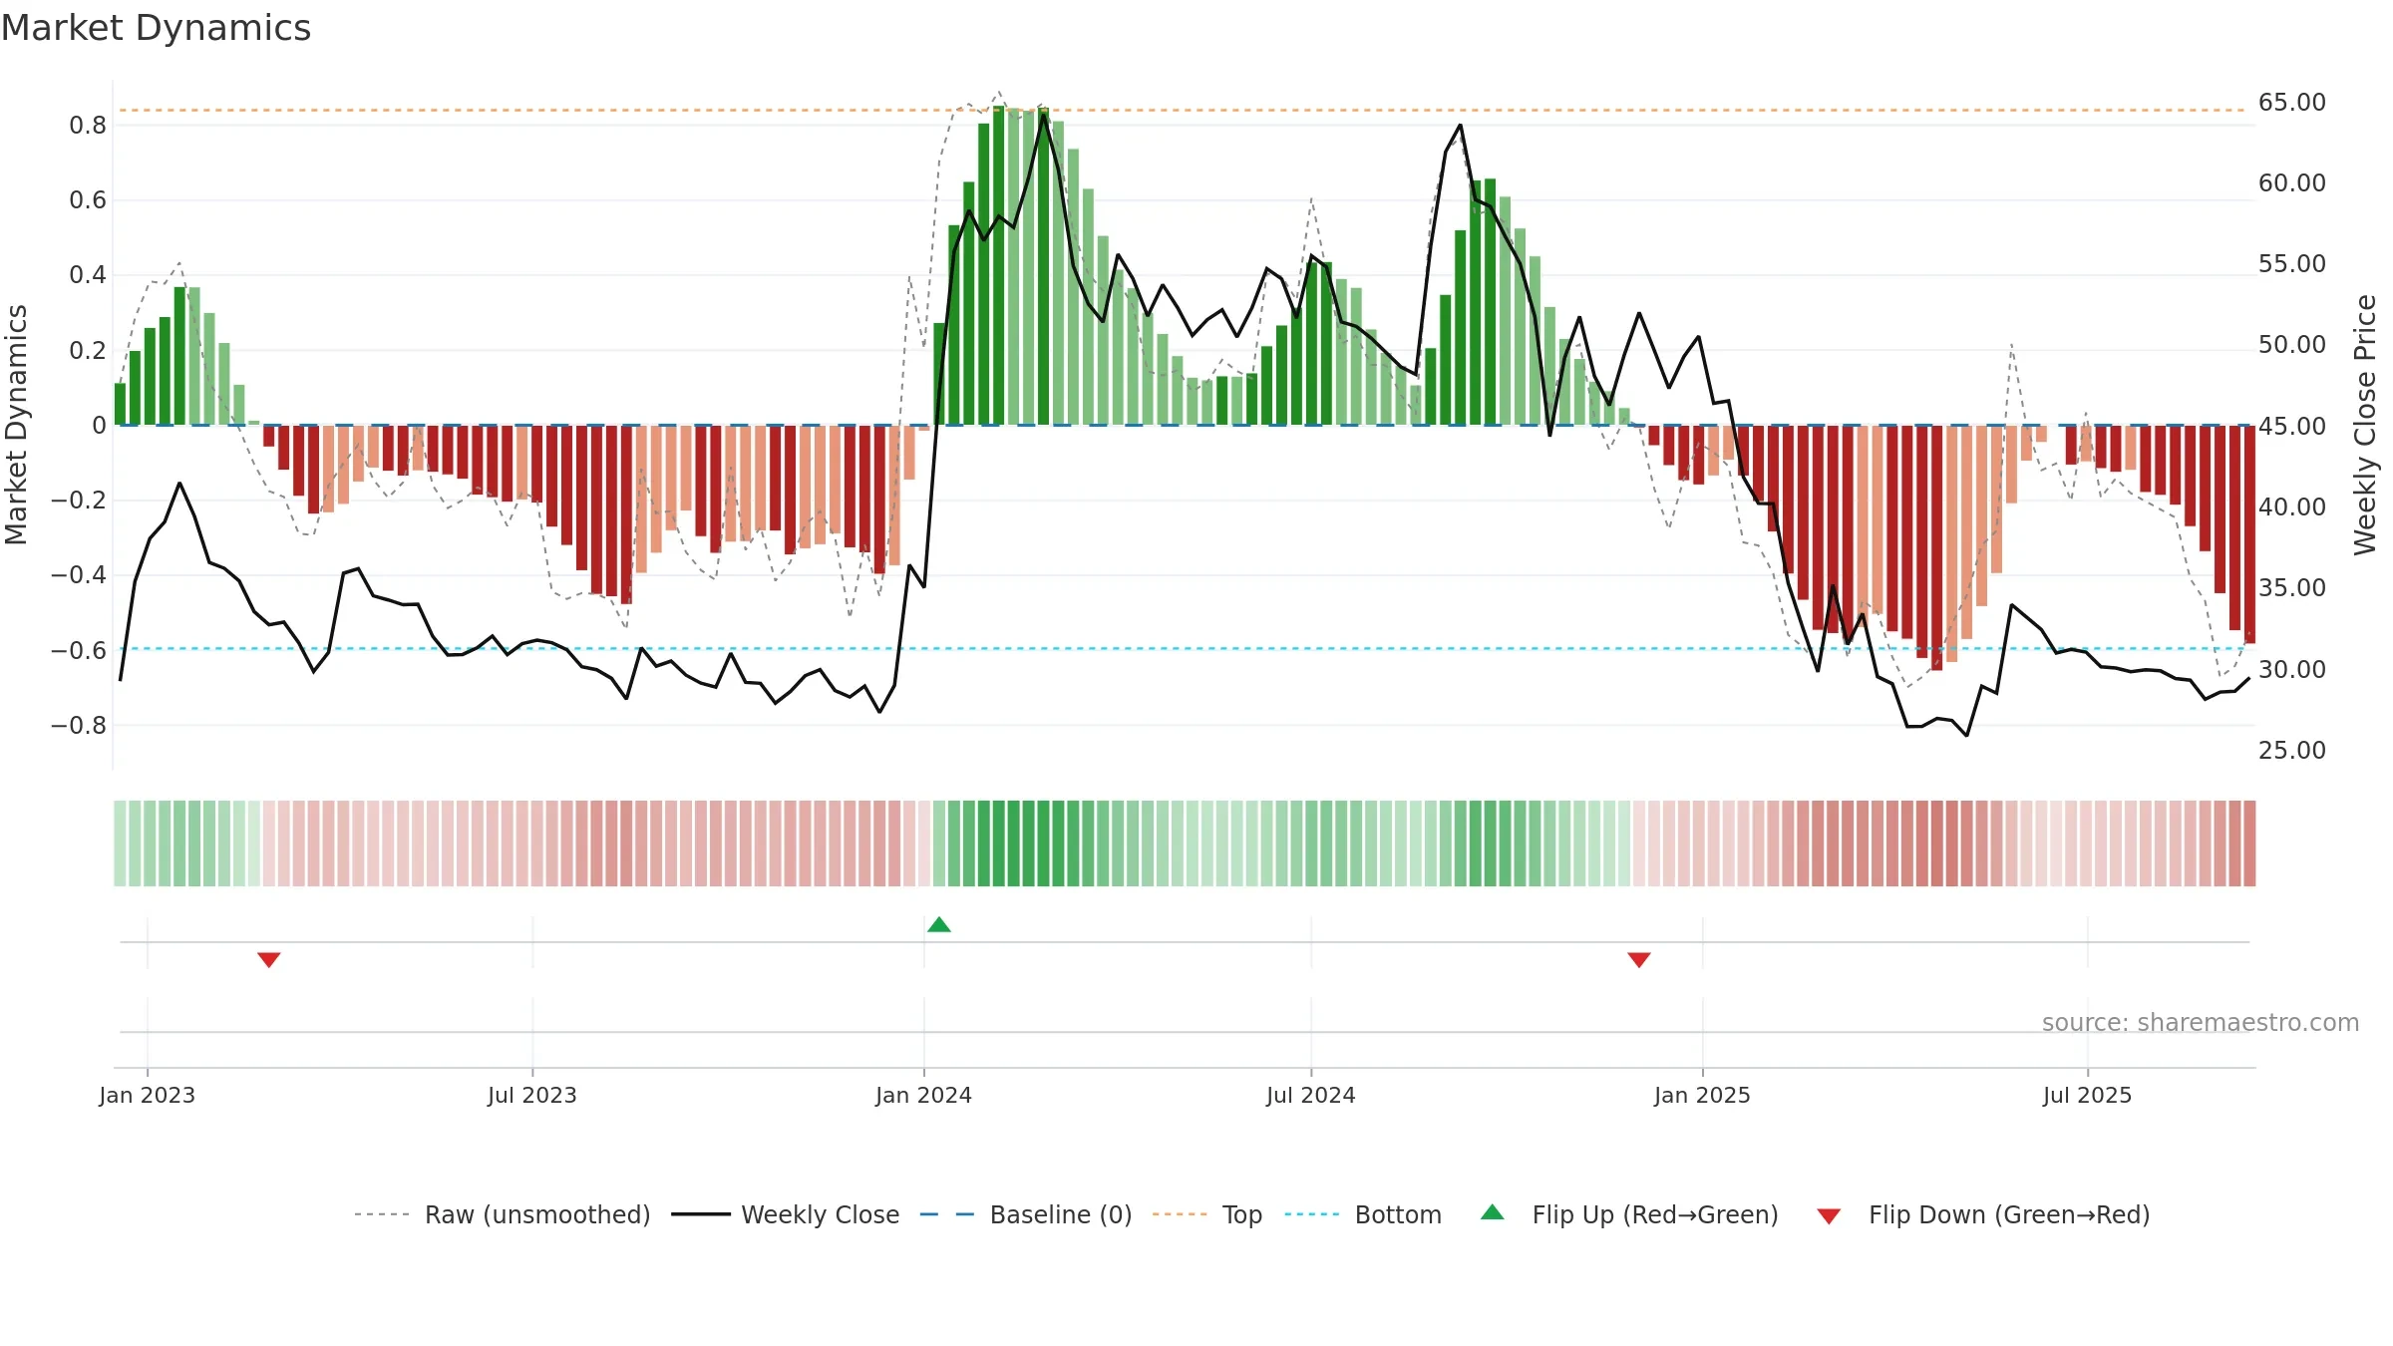This screenshot has width=2393, height=1346.
Task: Click the last red heat strip cell at right end
Action: coord(2249,843)
